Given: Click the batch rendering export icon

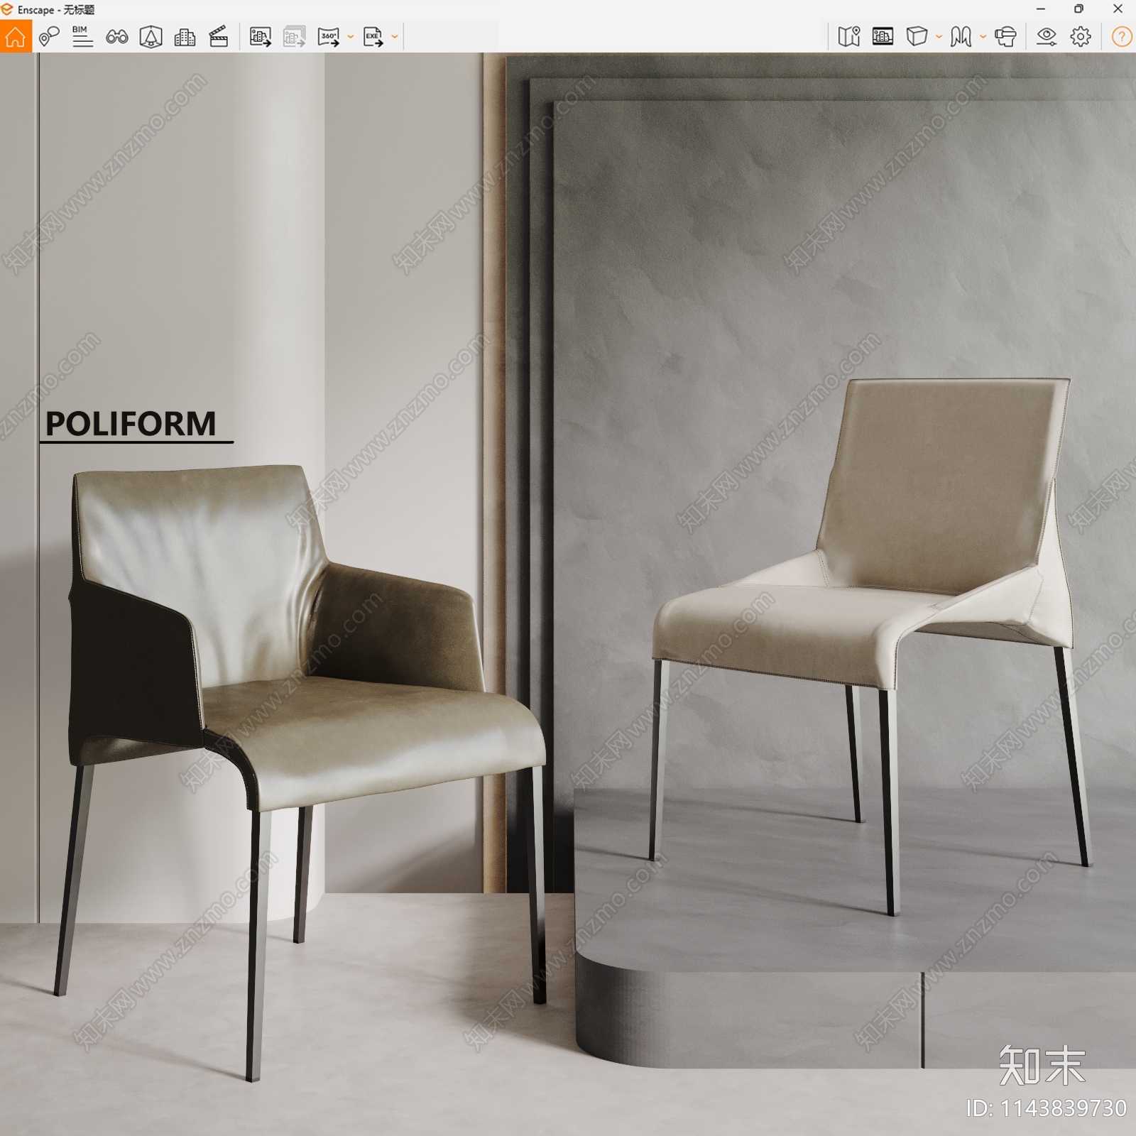Looking at the screenshot, I should (294, 37).
